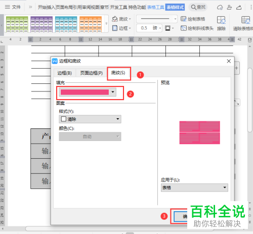Open the 特色功能 ribbon tab
The image size is (253, 234).
click(137, 7)
